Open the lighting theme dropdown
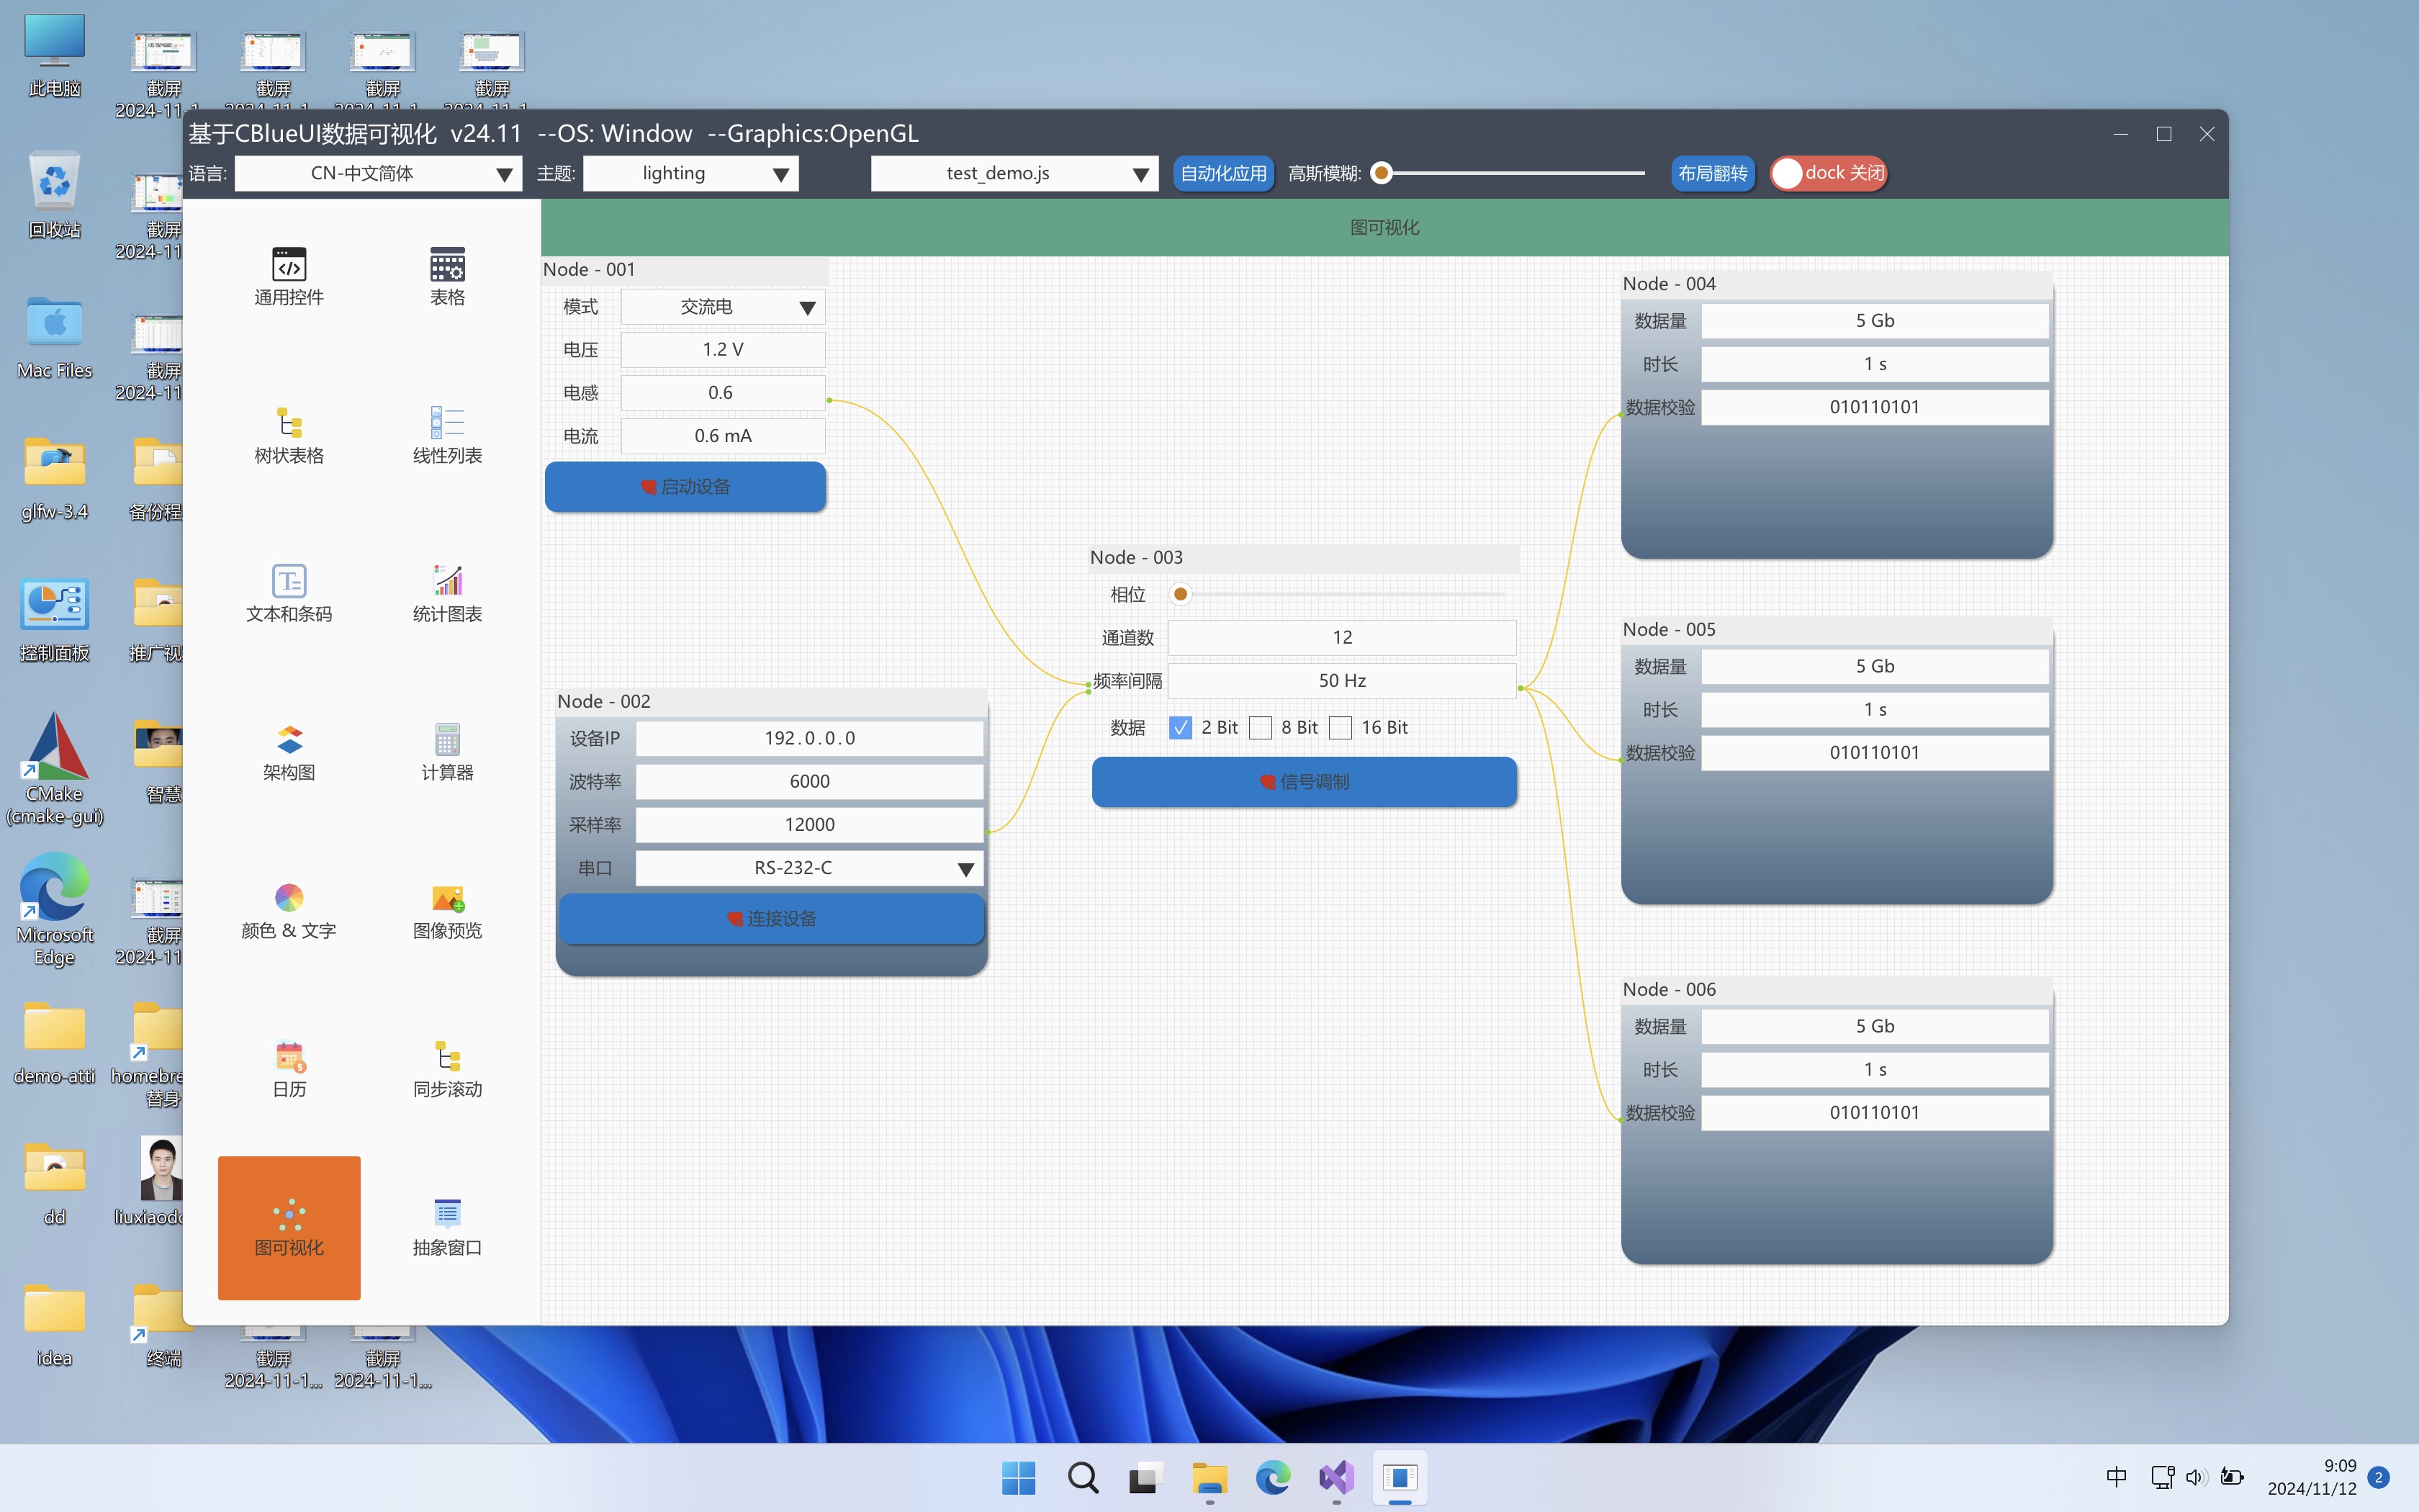The height and width of the screenshot is (1512, 2419). pyautogui.click(x=690, y=173)
